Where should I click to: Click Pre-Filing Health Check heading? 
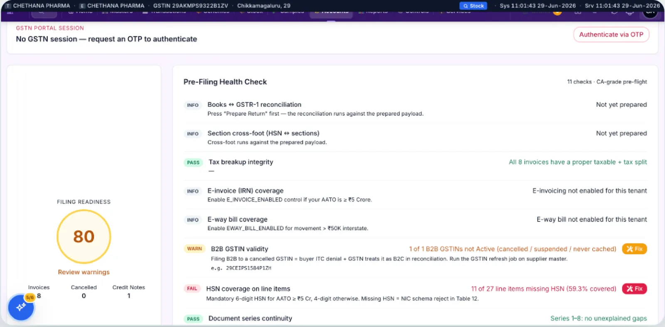click(x=225, y=82)
